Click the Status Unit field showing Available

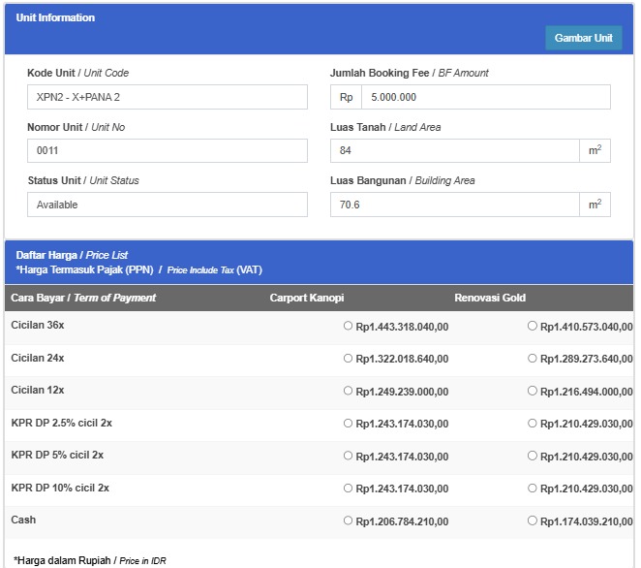point(168,205)
